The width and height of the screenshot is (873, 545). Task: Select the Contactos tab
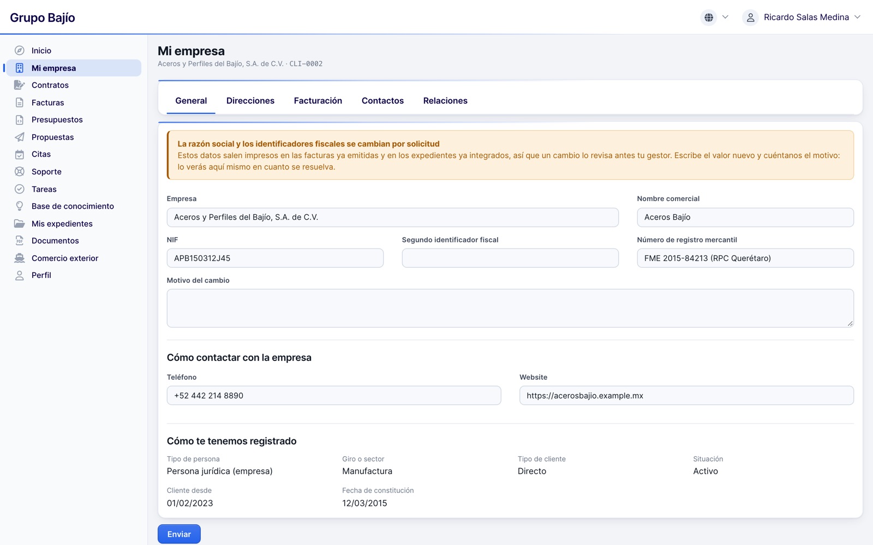pyautogui.click(x=382, y=101)
